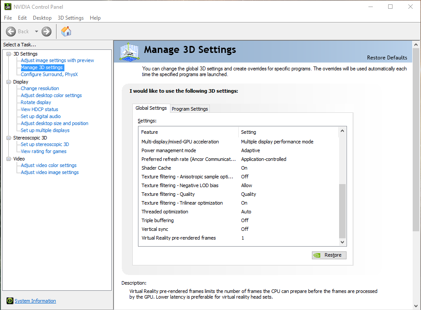Click the Restore button
This screenshot has height=310, width=421.
click(x=329, y=255)
